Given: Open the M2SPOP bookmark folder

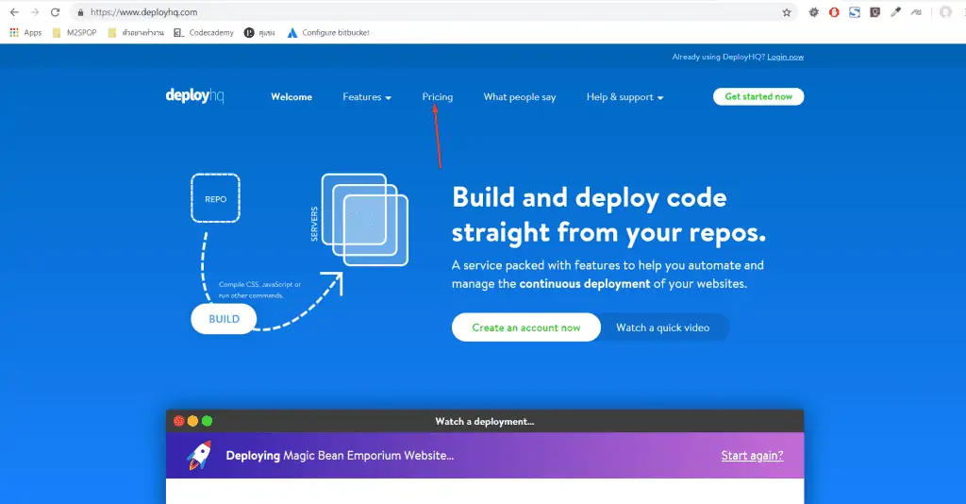Looking at the screenshot, I should tap(75, 33).
